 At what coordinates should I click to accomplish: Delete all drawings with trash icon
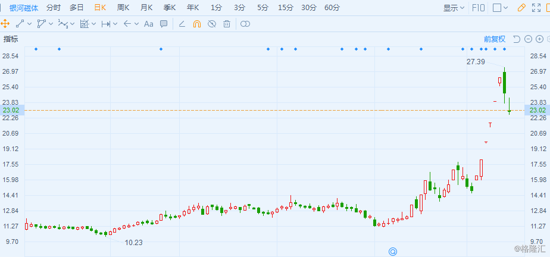coord(227,24)
